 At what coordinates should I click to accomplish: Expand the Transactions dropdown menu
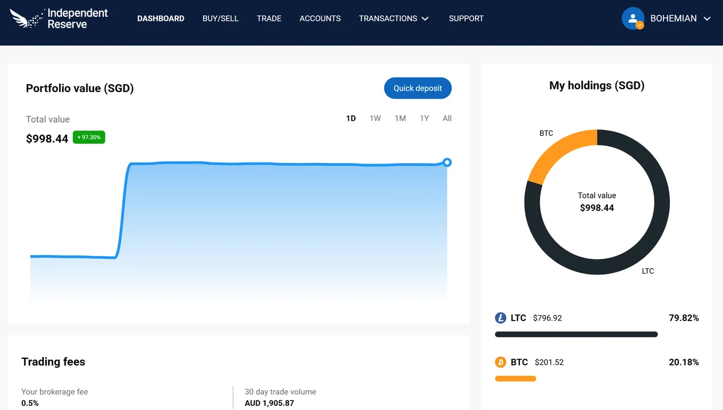tap(394, 19)
